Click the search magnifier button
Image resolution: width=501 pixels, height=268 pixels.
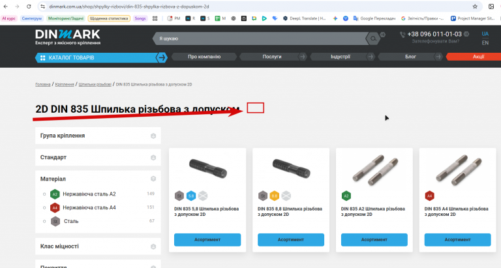[x=373, y=38]
